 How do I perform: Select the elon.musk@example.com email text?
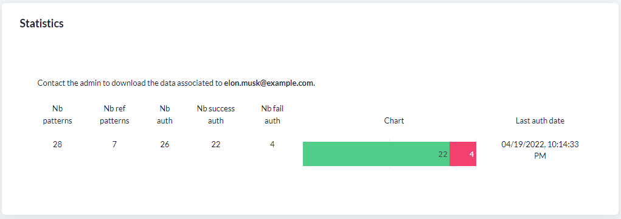269,83
